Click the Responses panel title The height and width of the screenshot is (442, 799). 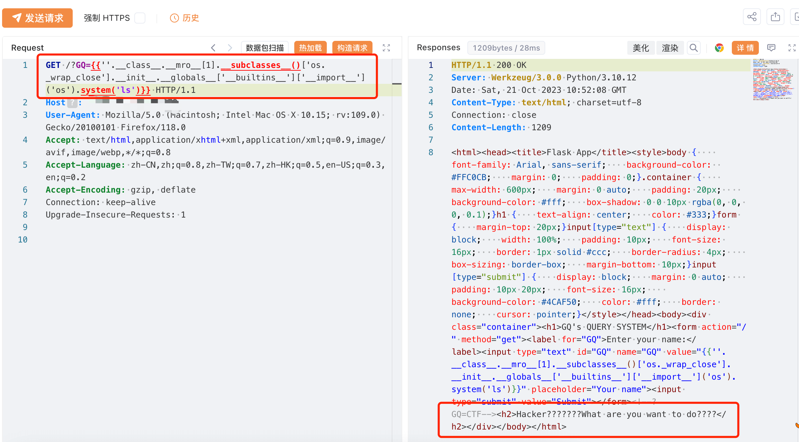pyautogui.click(x=438, y=47)
